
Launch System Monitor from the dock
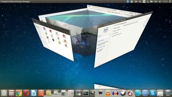[86, 93]
